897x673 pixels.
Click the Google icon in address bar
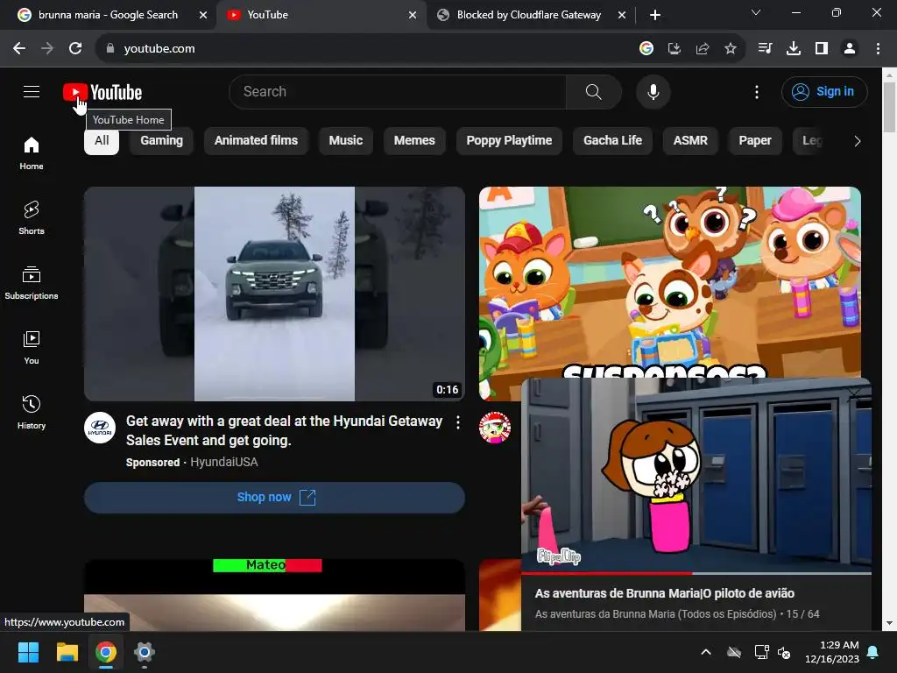click(x=646, y=49)
